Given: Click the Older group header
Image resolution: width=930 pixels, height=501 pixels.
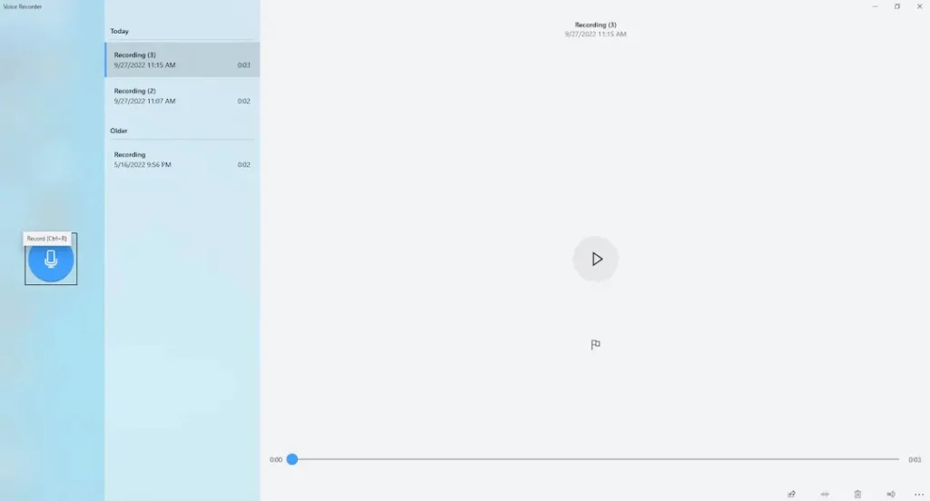Looking at the screenshot, I should pyautogui.click(x=120, y=131).
